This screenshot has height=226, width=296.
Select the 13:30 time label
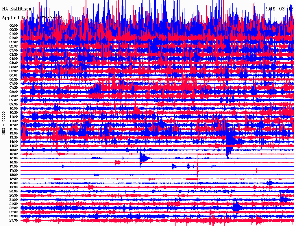coord(13,138)
